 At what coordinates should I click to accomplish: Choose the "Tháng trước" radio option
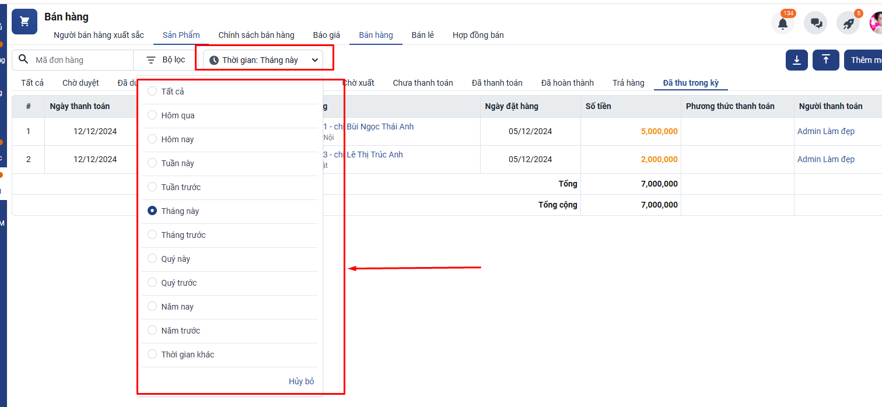tap(152, 235)
